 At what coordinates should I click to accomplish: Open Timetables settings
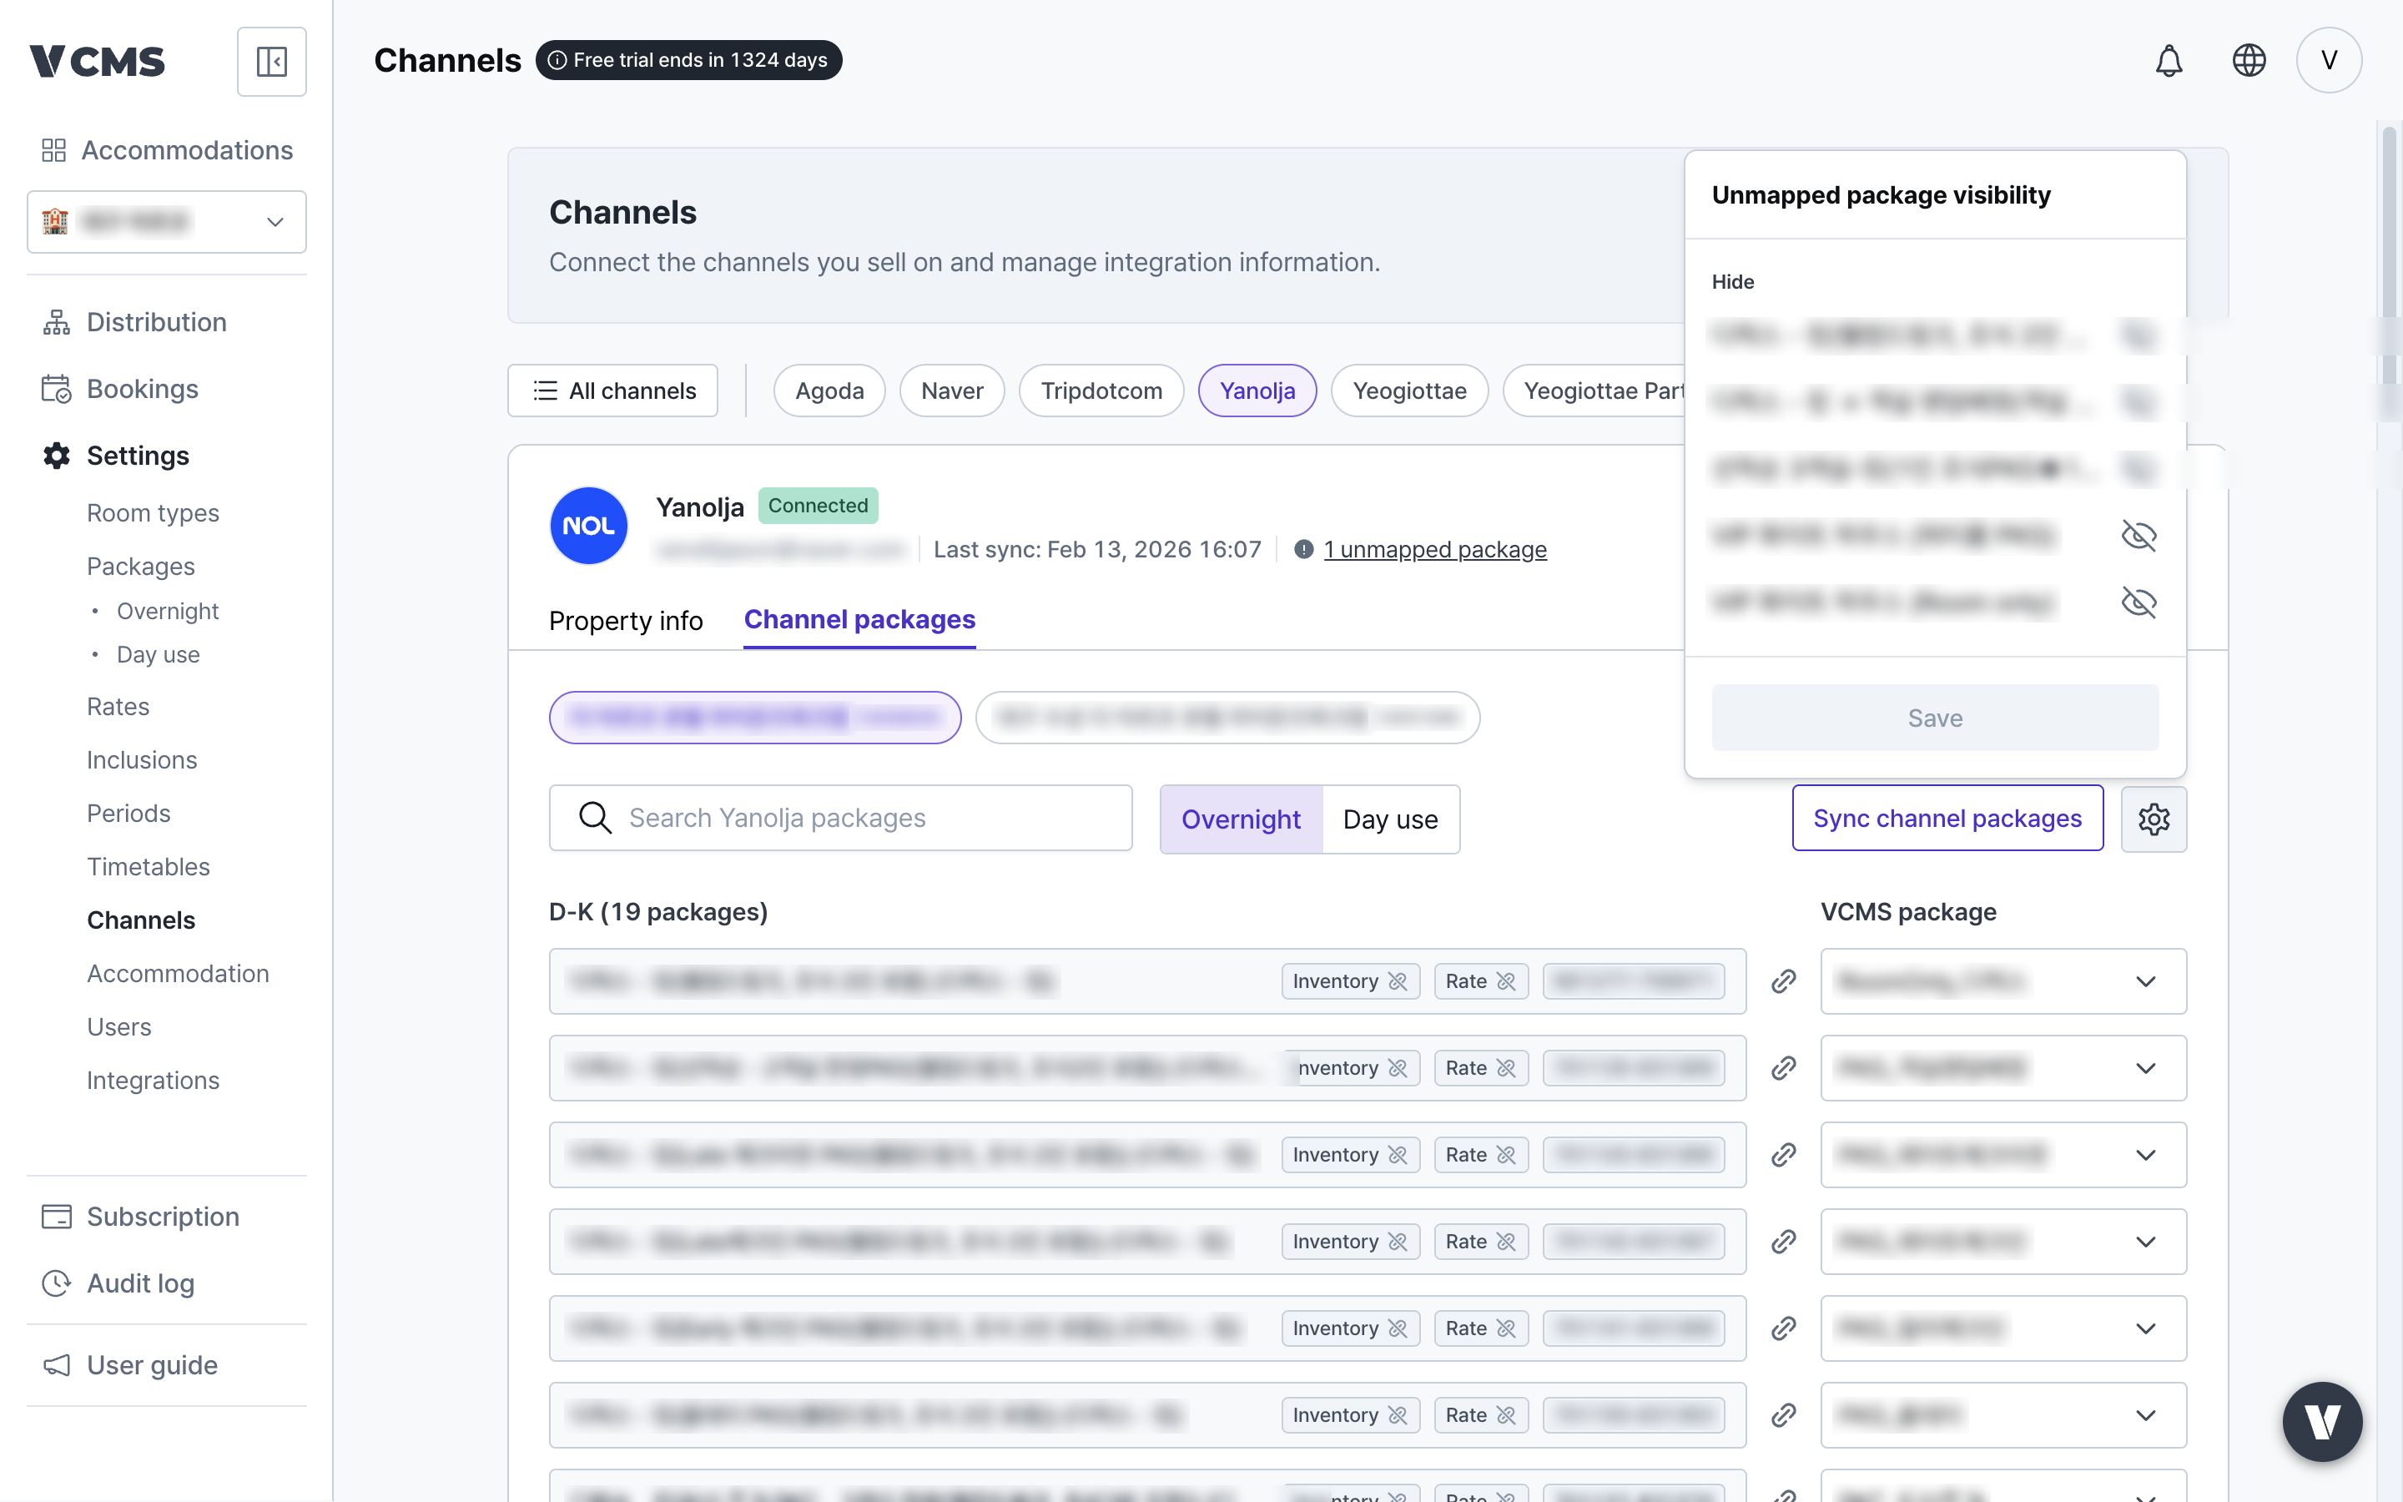coord(148,866)
